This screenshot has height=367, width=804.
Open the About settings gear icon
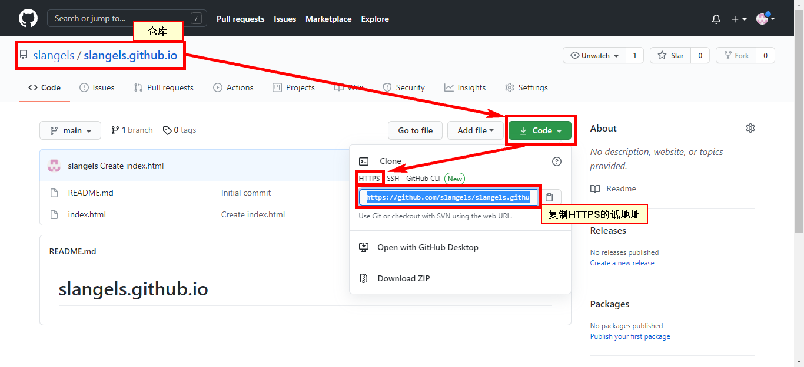(x=750, y=128)
